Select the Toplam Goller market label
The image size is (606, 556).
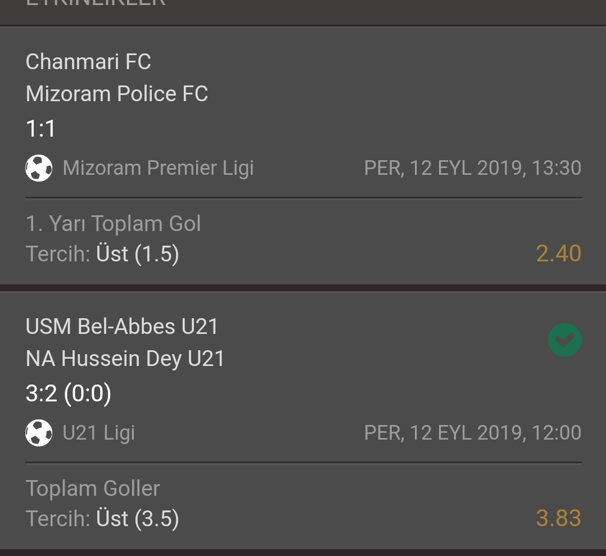click(x=93, y=489)
